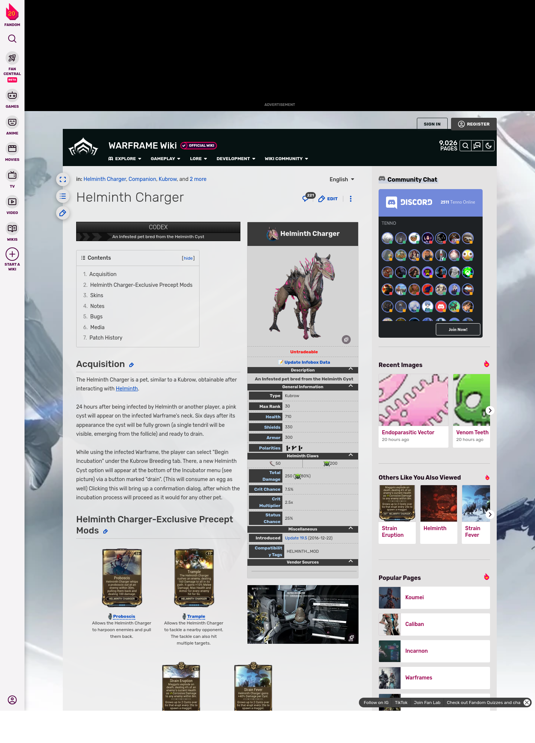Enlarge the Helminth Charger infobox image
The image size is (535, 743).
[346, 340]
